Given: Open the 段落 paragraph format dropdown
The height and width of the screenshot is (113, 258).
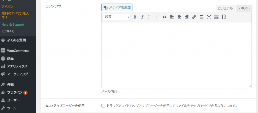Looking at the screenshot, I should [117, 17].
